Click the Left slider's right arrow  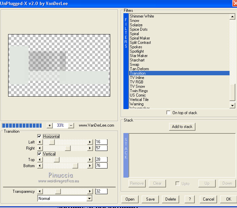90,142
